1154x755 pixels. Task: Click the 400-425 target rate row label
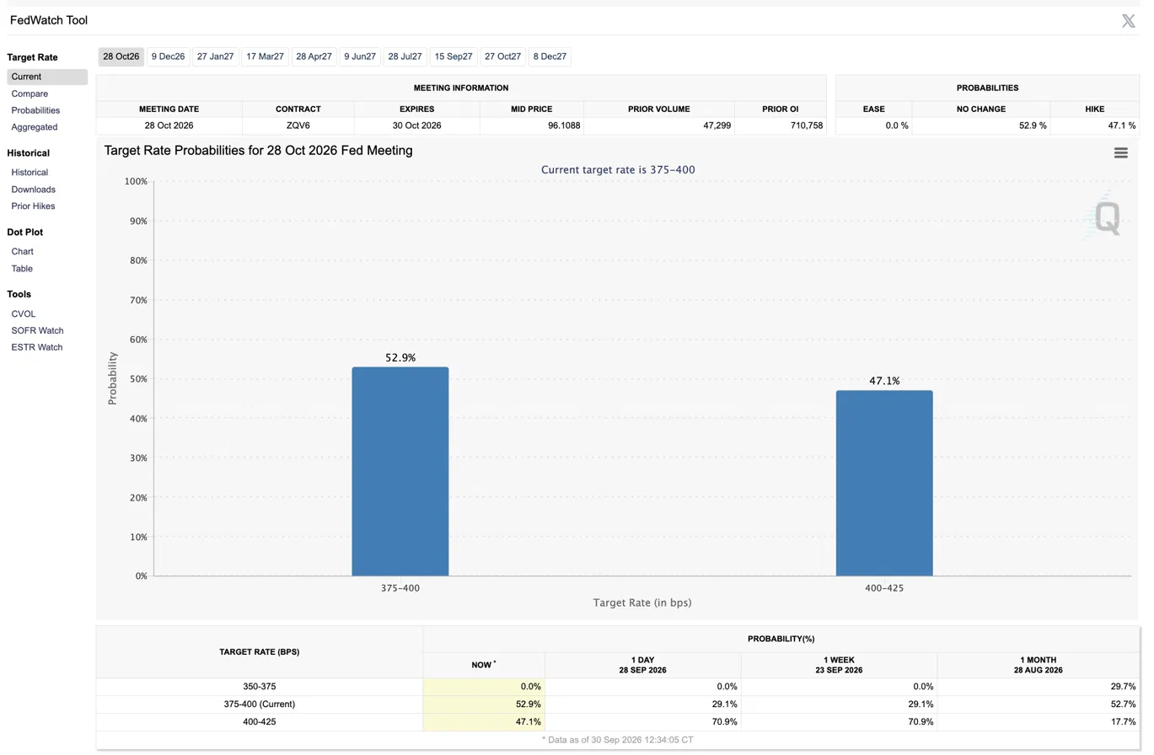click(x=260, y=722)
